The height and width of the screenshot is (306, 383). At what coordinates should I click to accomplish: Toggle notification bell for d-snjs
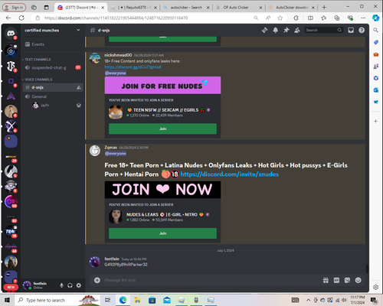point(276,30)
